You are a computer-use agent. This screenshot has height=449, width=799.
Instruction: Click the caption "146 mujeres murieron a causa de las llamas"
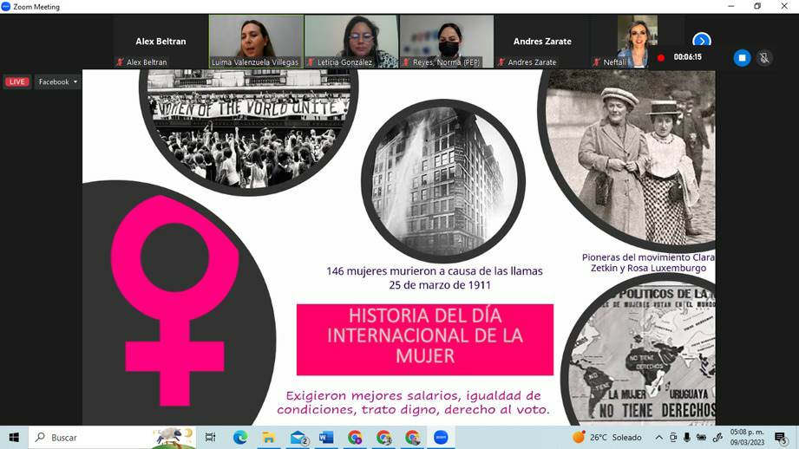coord(435,271)
